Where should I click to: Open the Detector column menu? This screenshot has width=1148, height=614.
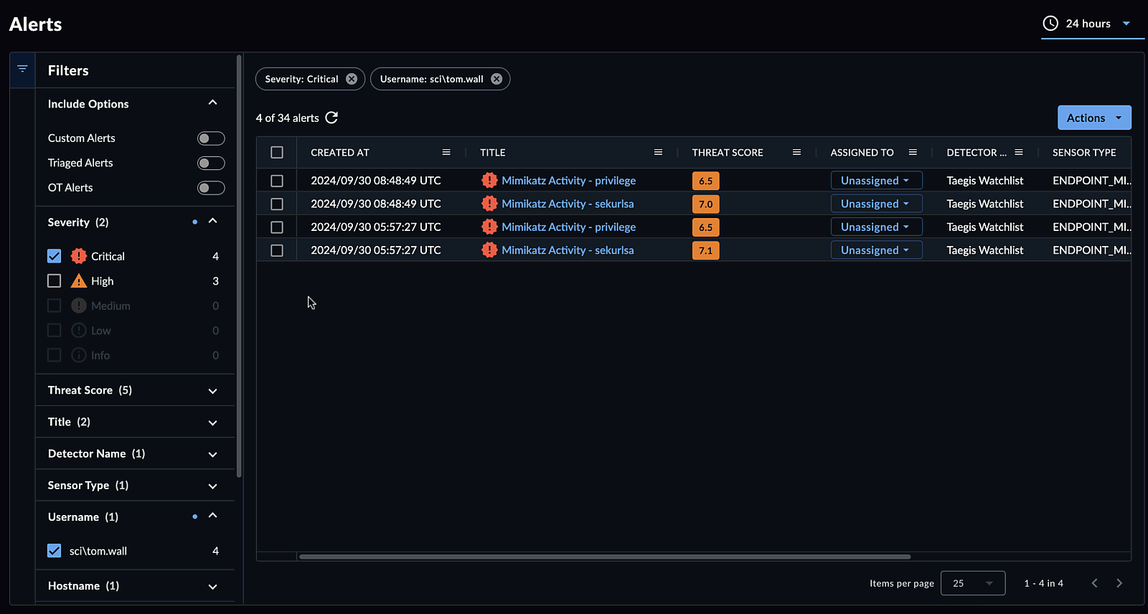tap(1019, 152)
